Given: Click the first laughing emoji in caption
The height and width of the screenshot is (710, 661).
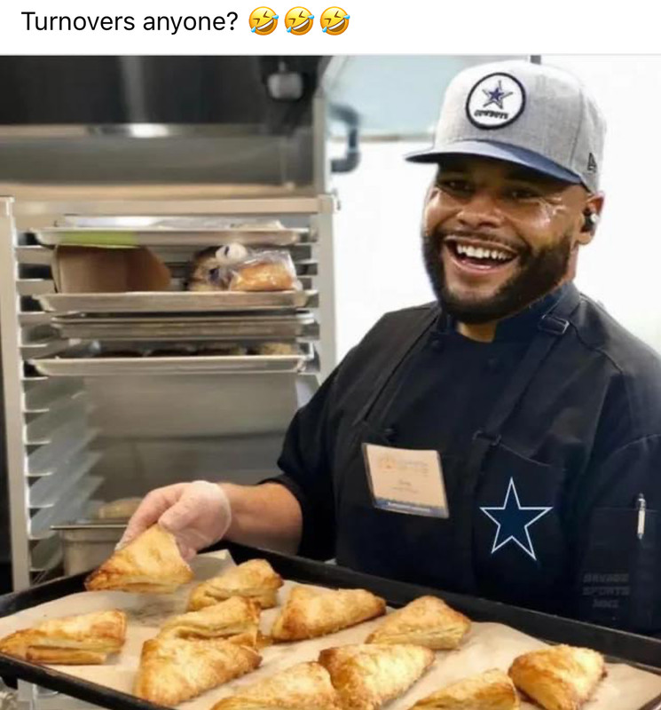Looking at the screenshot, I should (263, 21).
